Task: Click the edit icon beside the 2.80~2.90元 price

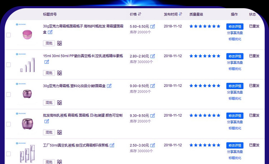Action: (x=153, y=56)
